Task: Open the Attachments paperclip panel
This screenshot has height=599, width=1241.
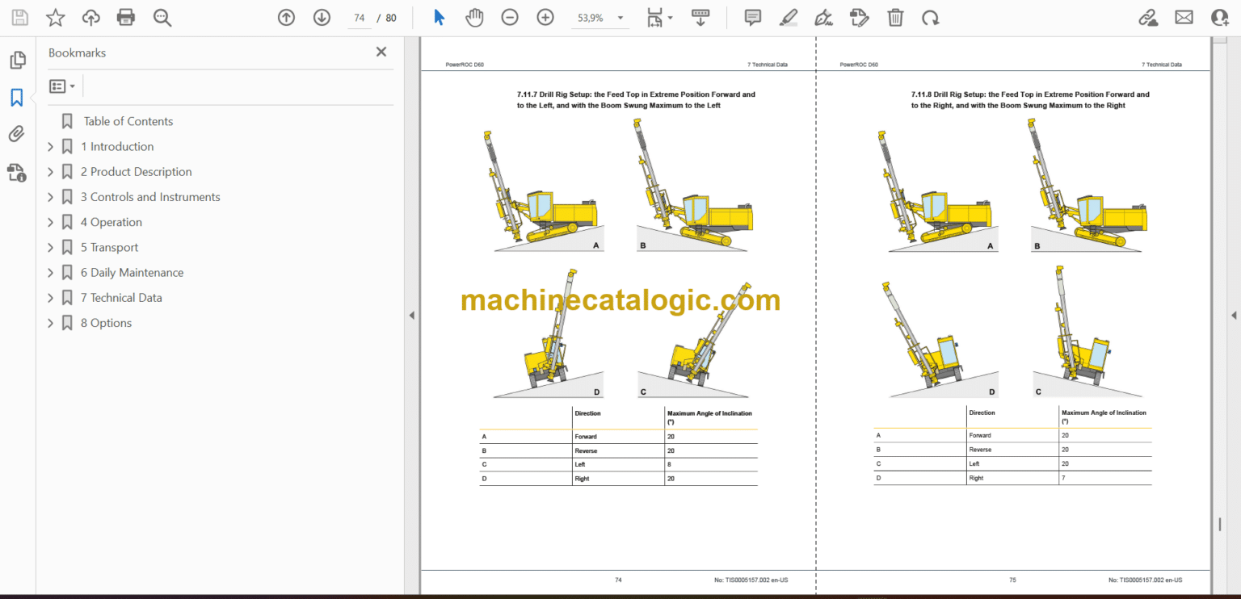Action: click(17, 134)
